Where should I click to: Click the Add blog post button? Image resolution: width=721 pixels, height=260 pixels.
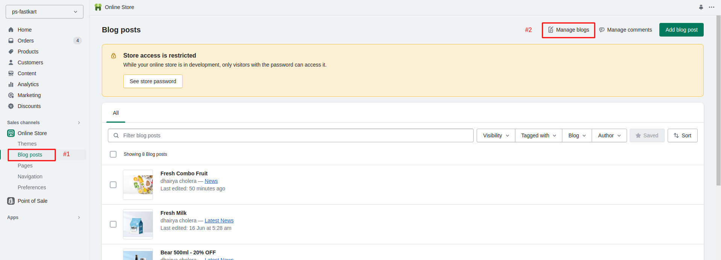[x=681, y=30]
